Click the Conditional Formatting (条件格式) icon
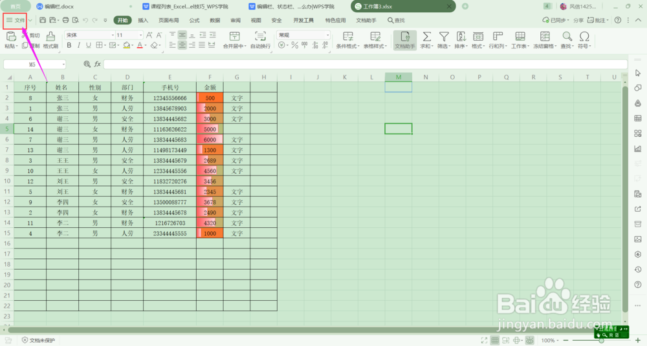 click(348, 37)
